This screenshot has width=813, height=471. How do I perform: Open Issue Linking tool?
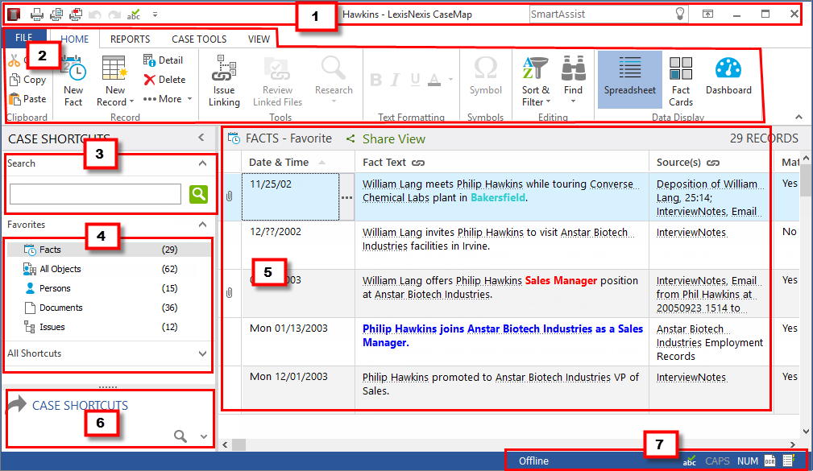click(224, 81)
